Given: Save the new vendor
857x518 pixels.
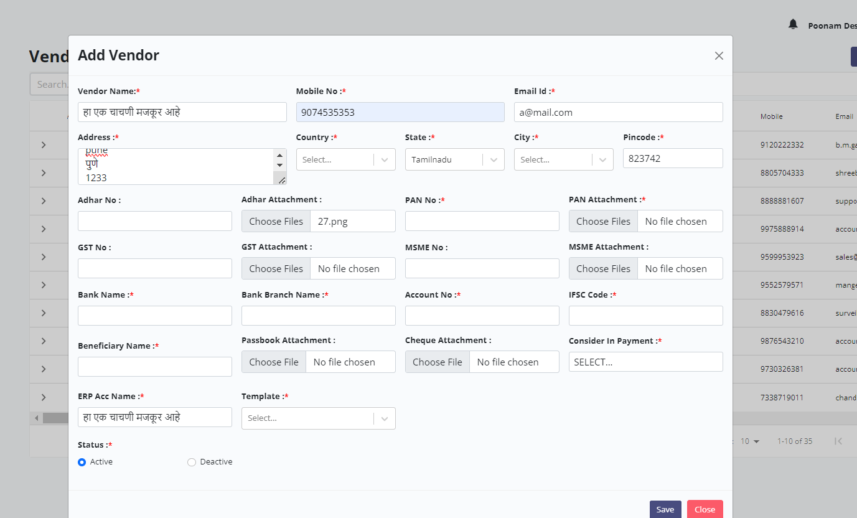Looking at the screenshot, I should (665, 509).
